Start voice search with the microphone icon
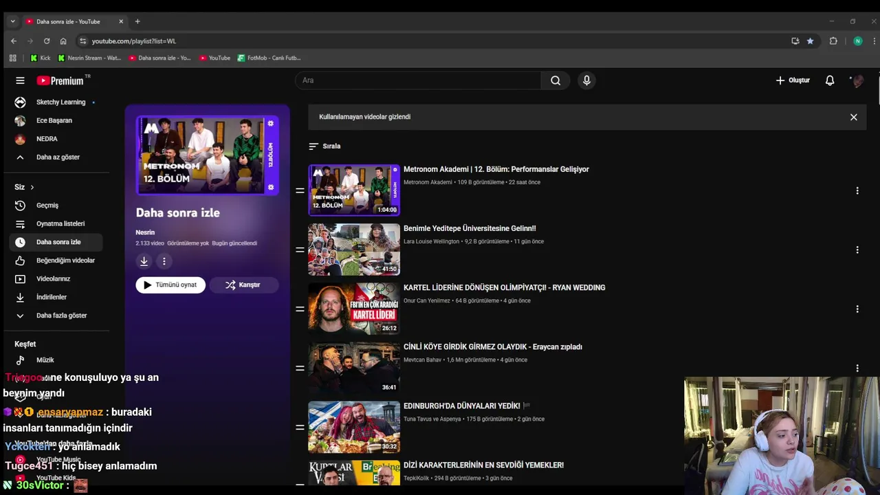880x495 pixels. [586, 80]
